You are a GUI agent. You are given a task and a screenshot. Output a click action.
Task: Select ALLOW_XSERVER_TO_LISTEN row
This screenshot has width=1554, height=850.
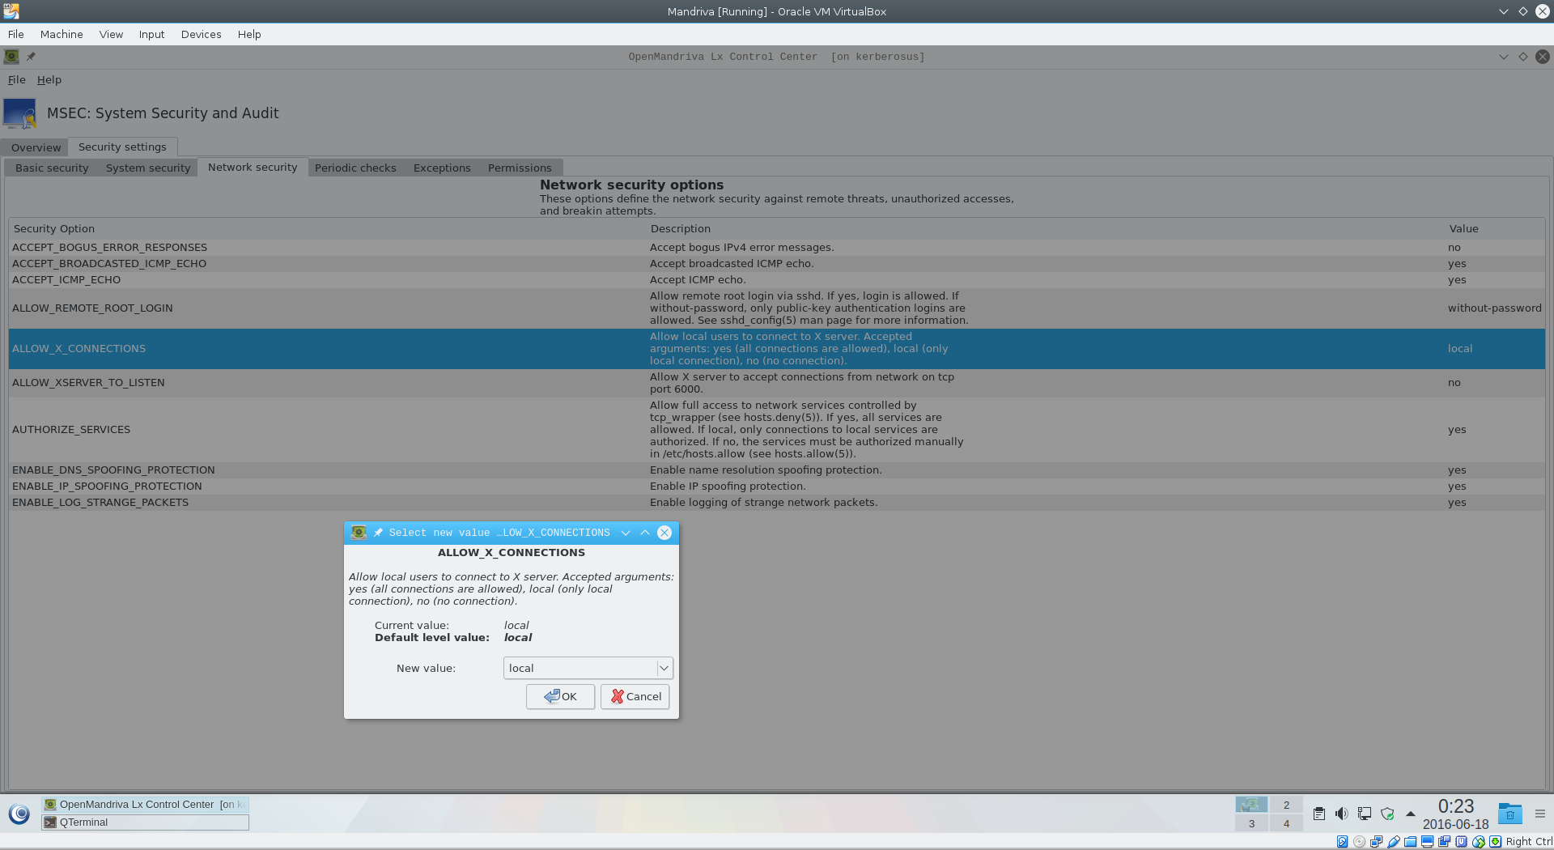[777, 383]
